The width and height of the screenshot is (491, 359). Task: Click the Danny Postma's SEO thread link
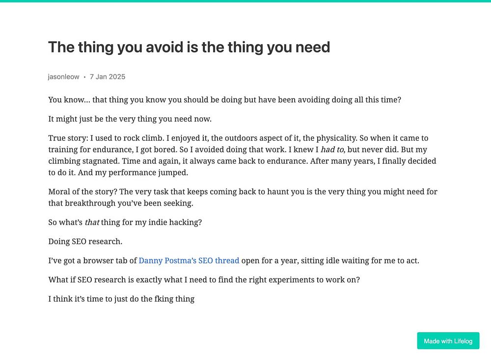click(189, 260)
